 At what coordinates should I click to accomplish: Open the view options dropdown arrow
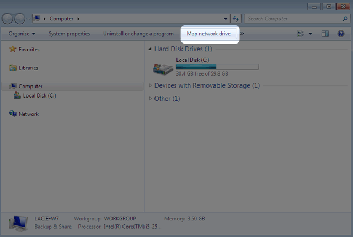coord(310,34)
